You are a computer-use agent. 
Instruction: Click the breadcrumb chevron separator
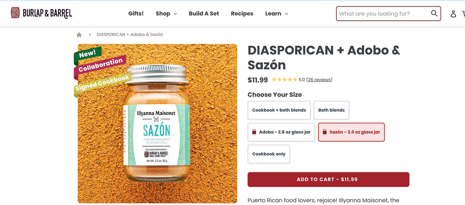click(90, 34)
